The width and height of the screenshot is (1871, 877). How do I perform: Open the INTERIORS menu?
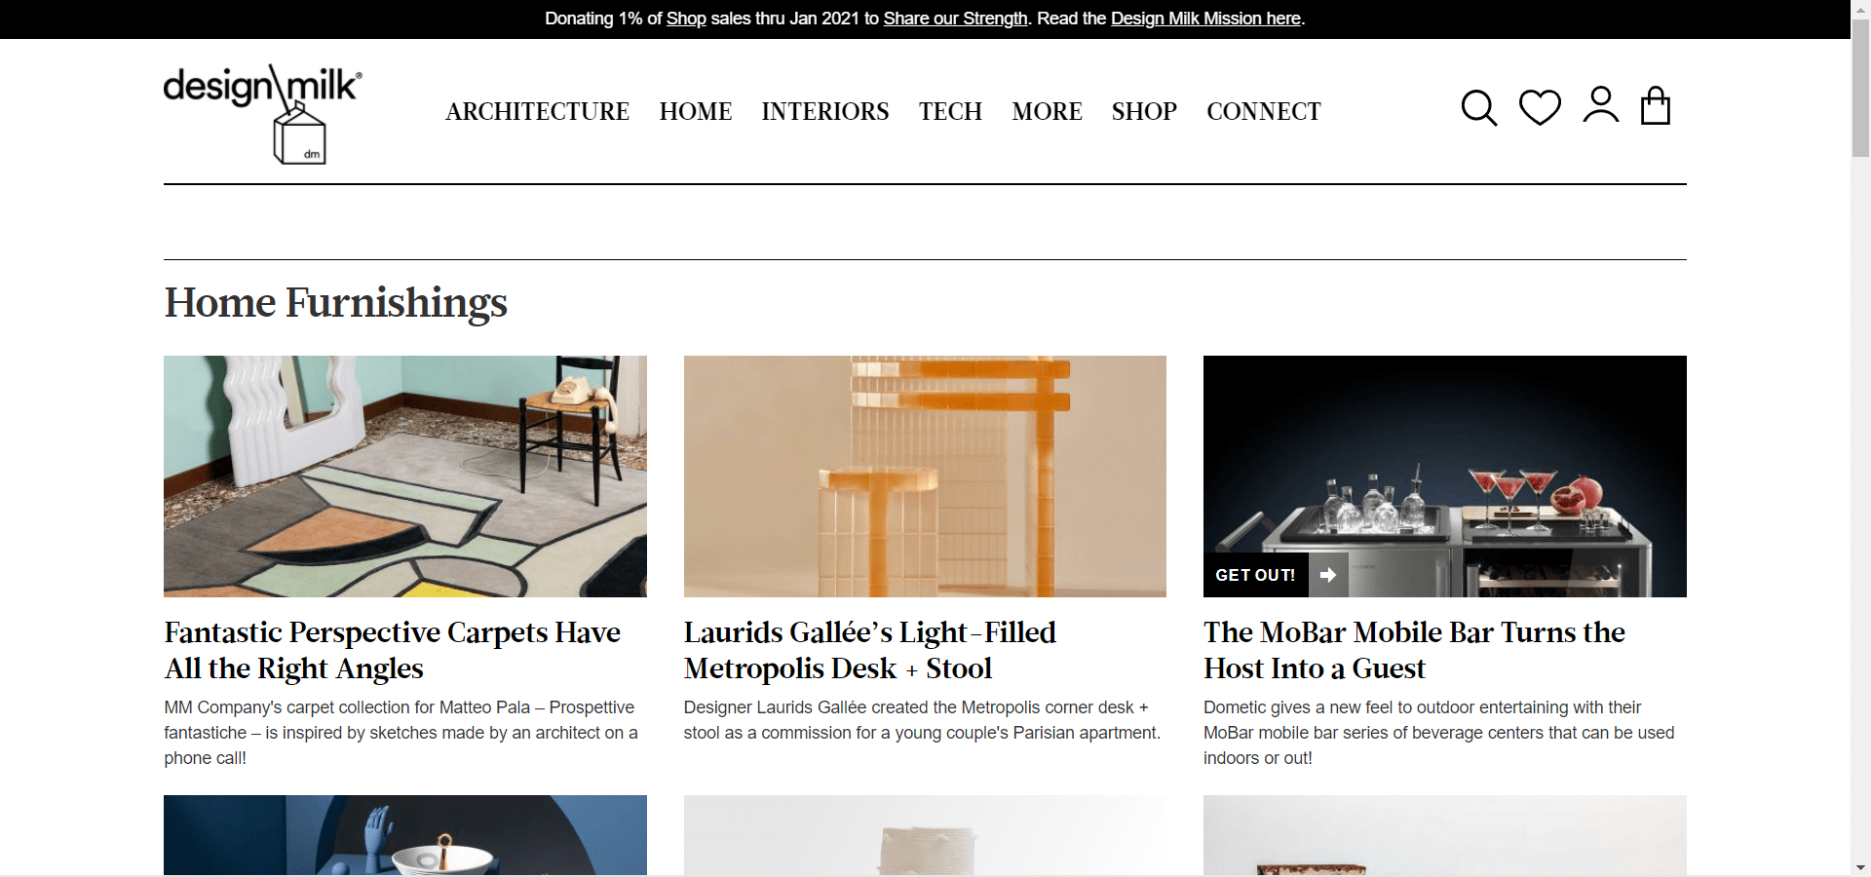pyautogui.click(x=825, y=111)
